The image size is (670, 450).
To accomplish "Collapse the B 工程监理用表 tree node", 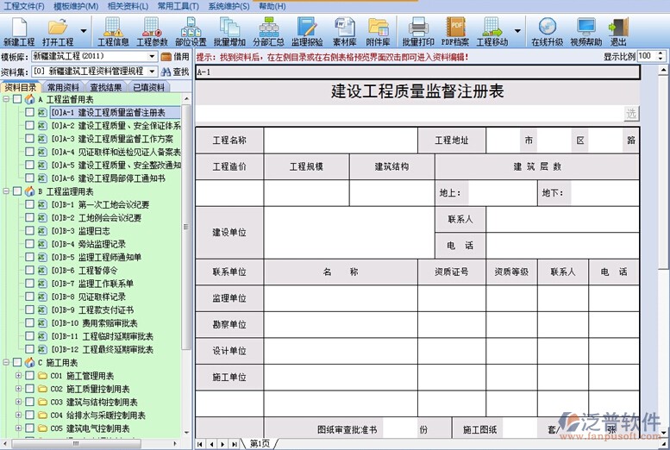I will click(6, 191).
